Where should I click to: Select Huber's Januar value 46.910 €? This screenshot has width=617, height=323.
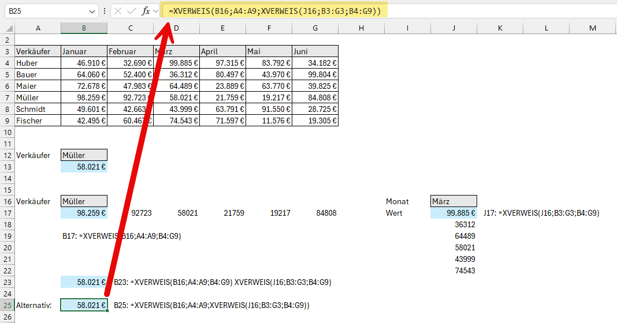[84, 63]
